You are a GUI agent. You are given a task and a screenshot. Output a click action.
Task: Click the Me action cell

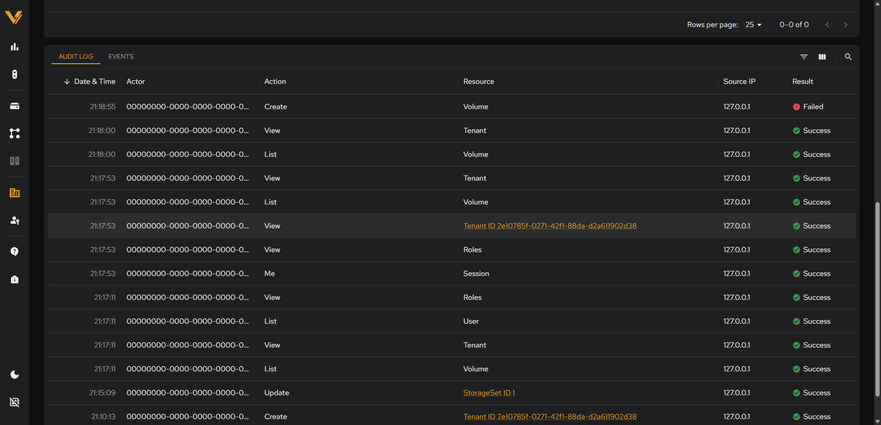(x=269, y=274)
